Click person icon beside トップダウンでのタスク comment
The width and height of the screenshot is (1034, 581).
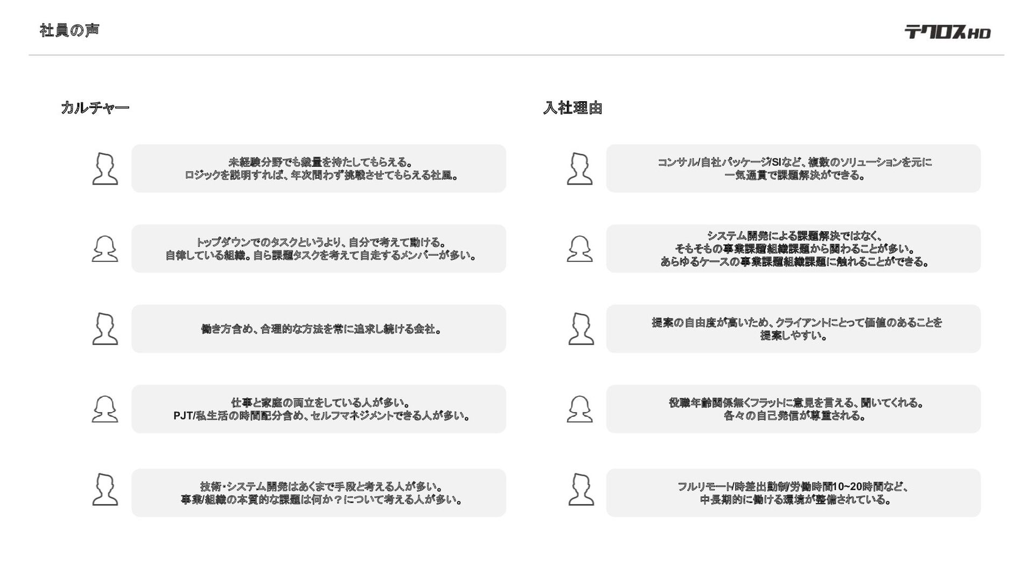[x=105, y=249]
